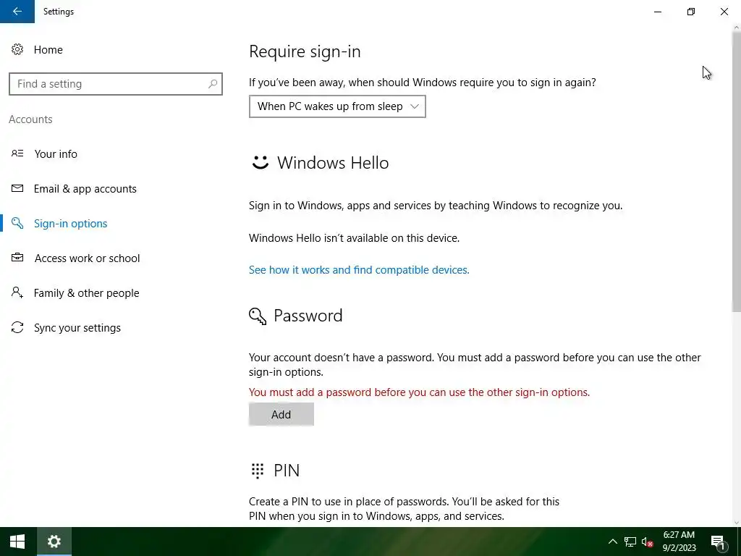Go to Your info page
This screenshot has width=741, height=556.
56,153
